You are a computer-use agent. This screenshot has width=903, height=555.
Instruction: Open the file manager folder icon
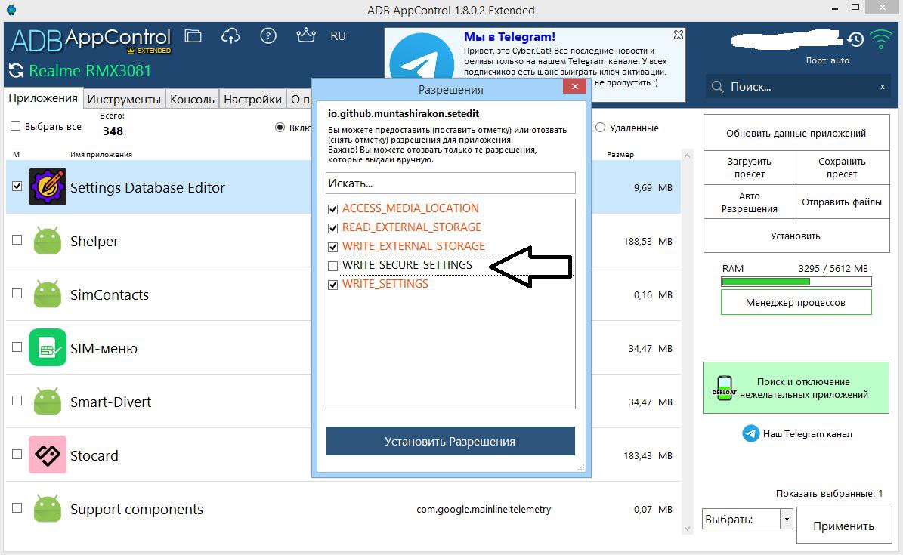[x=193, y=36]
